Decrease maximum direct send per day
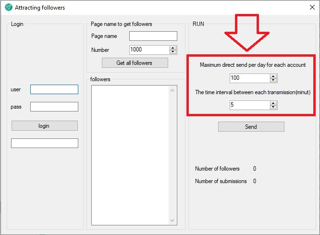This screenshot has width=320, height=235. pyautogui.click(x=273, y=80)
